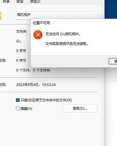The image size is (117, 146).
Task: Open the 高级(D)... settings button
Action: 80,108
